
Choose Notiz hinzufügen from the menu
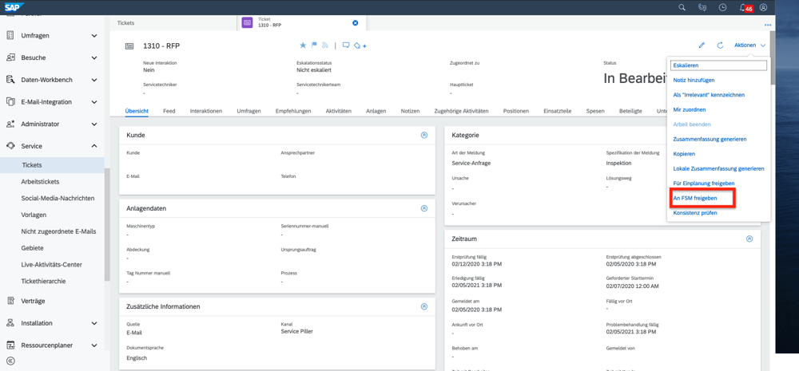click(694, 80)
